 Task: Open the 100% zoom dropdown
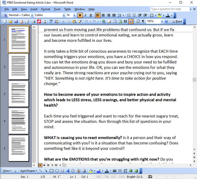click(x=162, y=22)
